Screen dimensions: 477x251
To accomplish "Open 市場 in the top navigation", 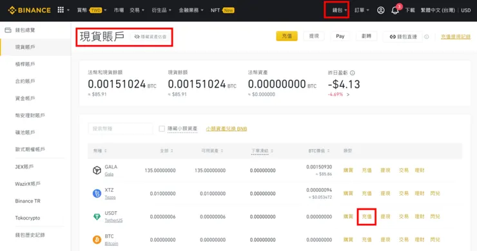I will 119,10.
